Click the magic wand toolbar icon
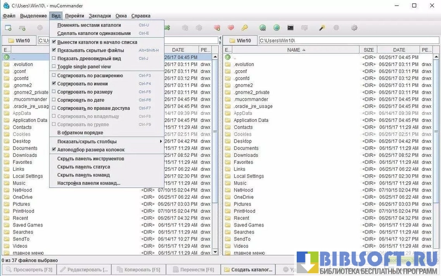The width and height of the screenshot is (441, 276). [x=322, y=28]
